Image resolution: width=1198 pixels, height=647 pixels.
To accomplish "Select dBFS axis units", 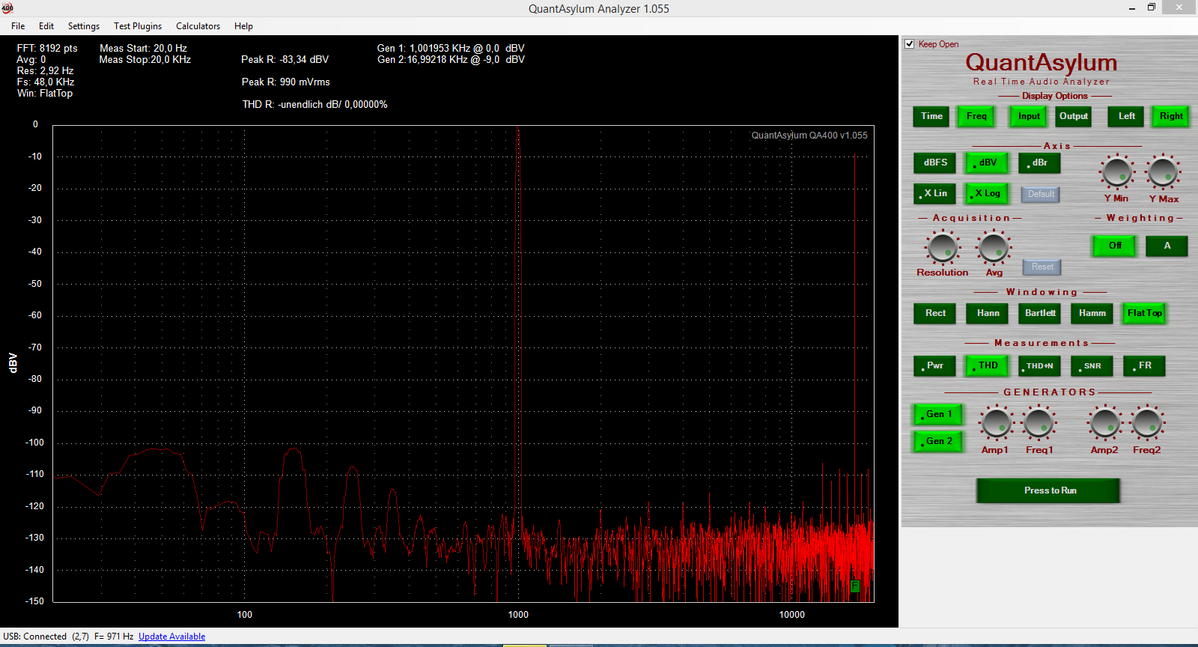I will 934,162.
